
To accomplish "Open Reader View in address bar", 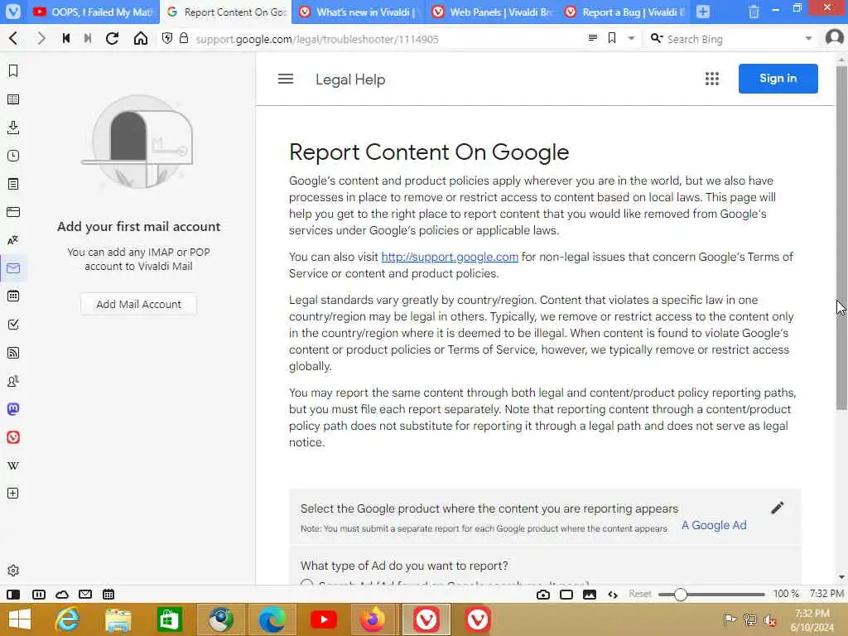I will [x=593, y=38].
